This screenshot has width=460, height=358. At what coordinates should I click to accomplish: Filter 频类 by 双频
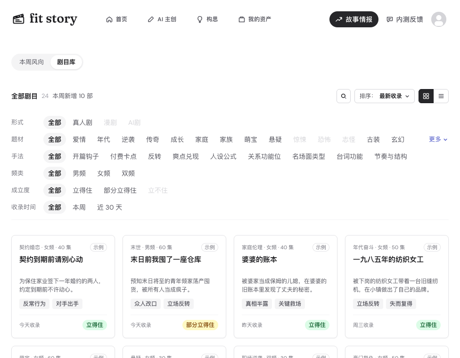pyautogui.click(x=128, y=173)
